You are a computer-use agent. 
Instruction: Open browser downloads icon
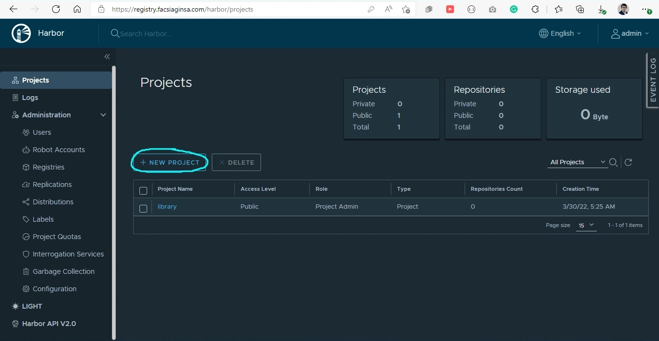pyautogui.click(x=602, y=9)
